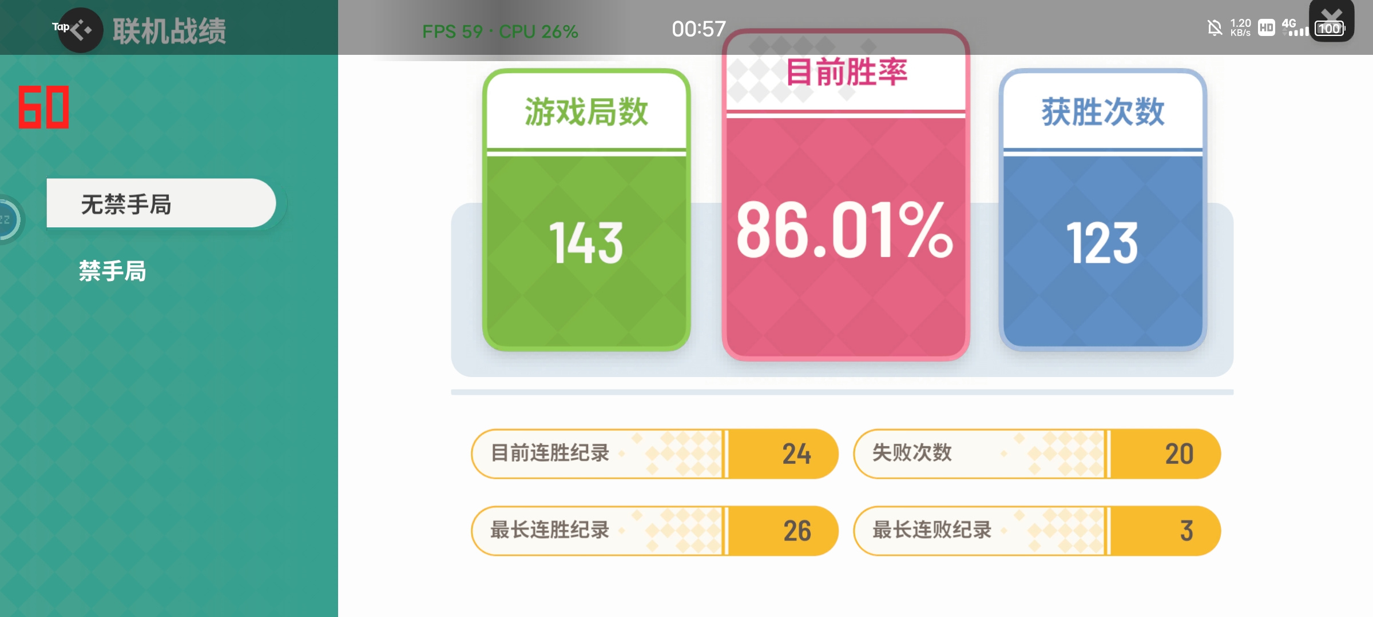1373x617 pixels.
Task: Click the 4G signal strength icon
Action: [x=1295, y=27]
